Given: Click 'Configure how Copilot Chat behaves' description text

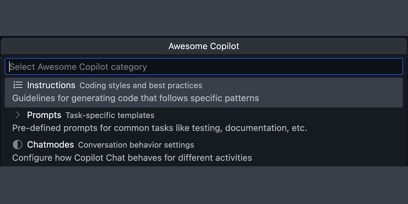Looking at the screenshot, I should (x=132, y=157).
